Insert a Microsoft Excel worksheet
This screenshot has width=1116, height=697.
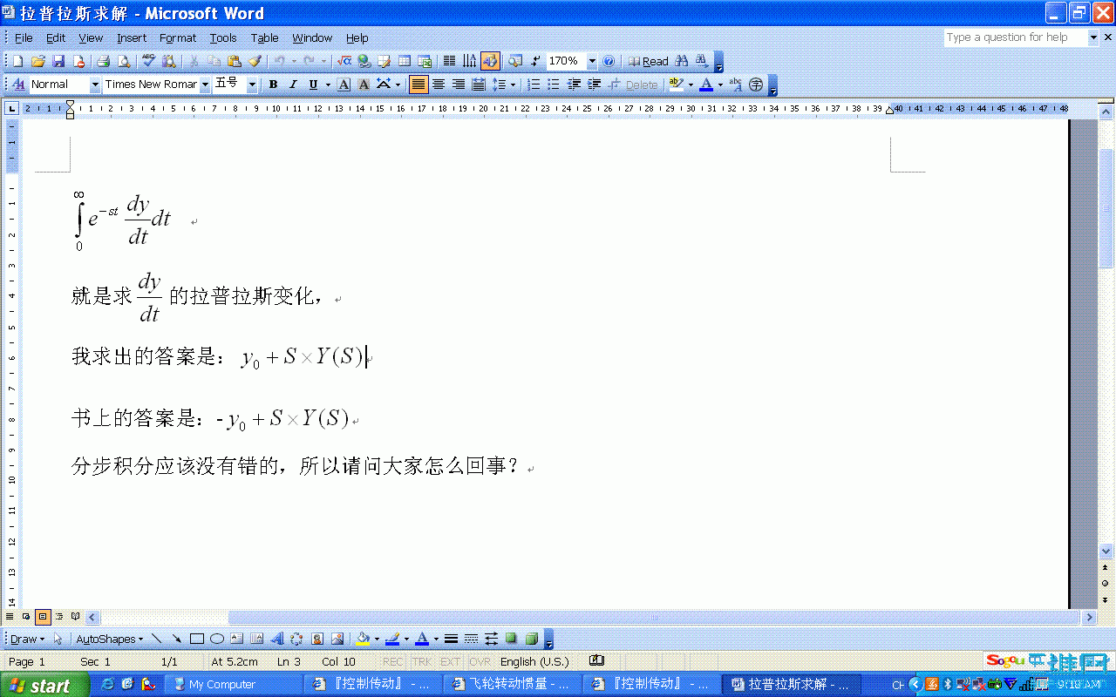point(425,61)
